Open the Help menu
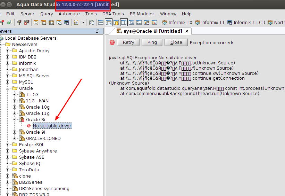Image resolution: width=285 pixels, height=196 pixels. 186,14
